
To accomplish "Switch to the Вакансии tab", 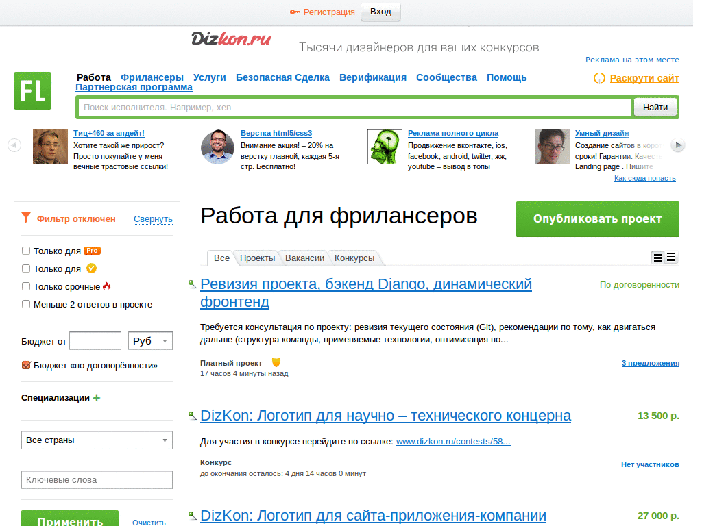I will tap(304, 258).
